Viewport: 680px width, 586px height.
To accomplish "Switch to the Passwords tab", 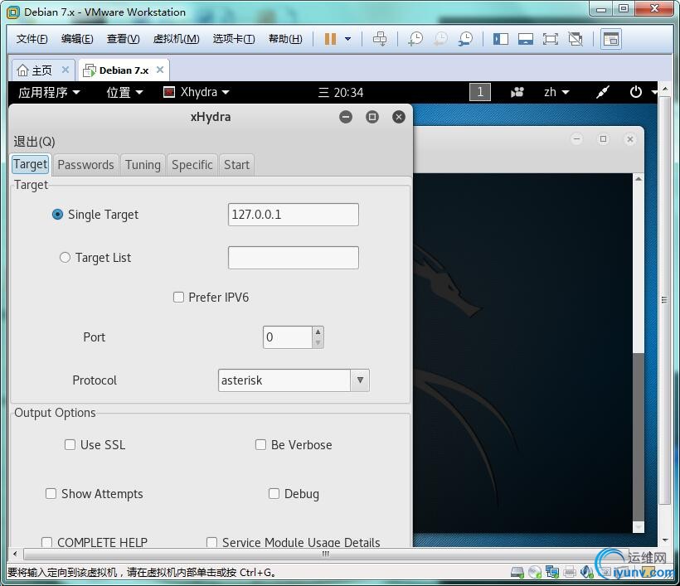I will [x=85, y=165].
